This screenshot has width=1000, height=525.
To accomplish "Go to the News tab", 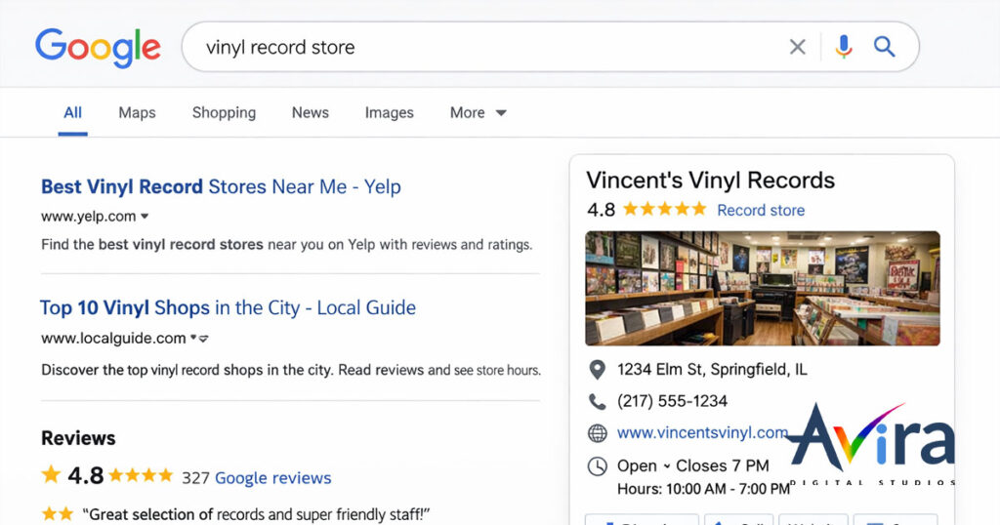I will click(x=310, y=113).
